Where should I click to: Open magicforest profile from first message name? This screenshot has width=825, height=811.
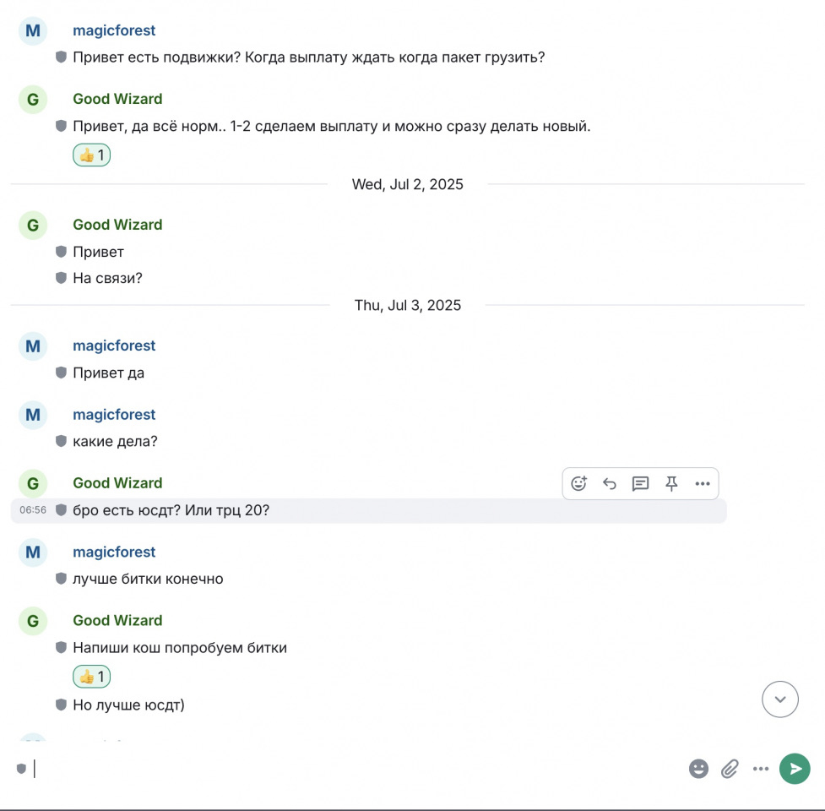114,30
